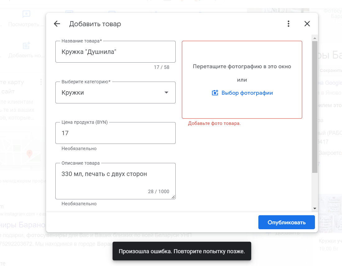Publish the product with Опубликовать button
Viewport: 342px width, 266px height.
click(x=286, y=222)
